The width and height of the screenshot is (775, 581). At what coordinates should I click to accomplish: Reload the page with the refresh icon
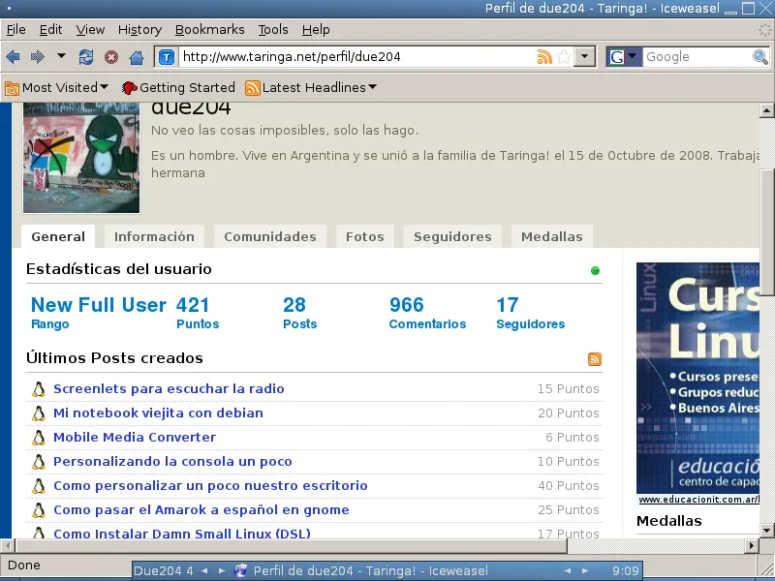pyautogui.click(x=86, y=57)
